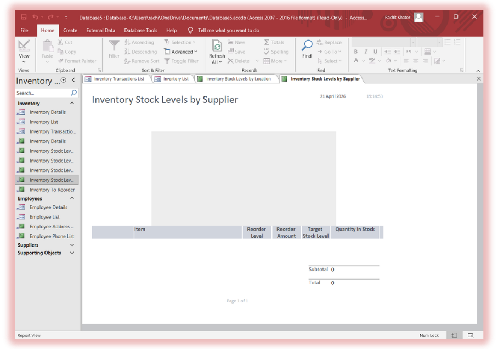Click the Find magnifier icon
Image resolution: width=498 pixels, height=349 pixels.
pyautogui.click(x=307, y=46)
